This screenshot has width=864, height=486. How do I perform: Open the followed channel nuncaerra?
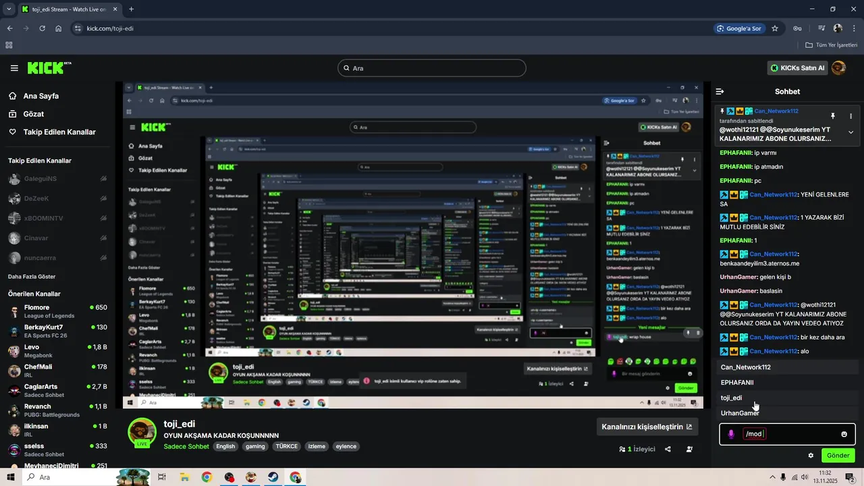57,258
